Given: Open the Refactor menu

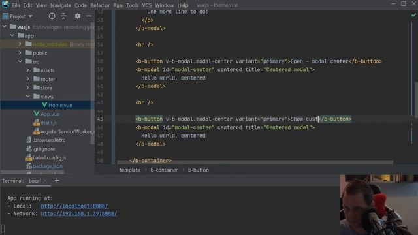Looking at the screenshot, I should point(100,5).
